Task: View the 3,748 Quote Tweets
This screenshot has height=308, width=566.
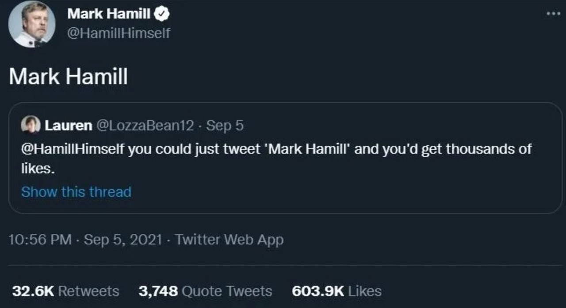Action: [205, 291]
